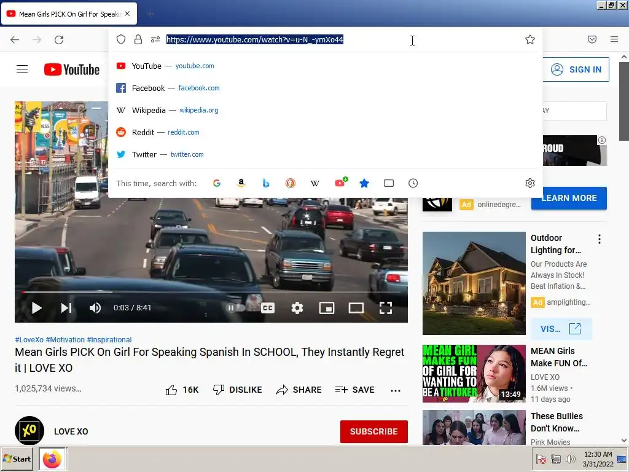Search this time with Bing
629x472 pixels.
(265, 183)
